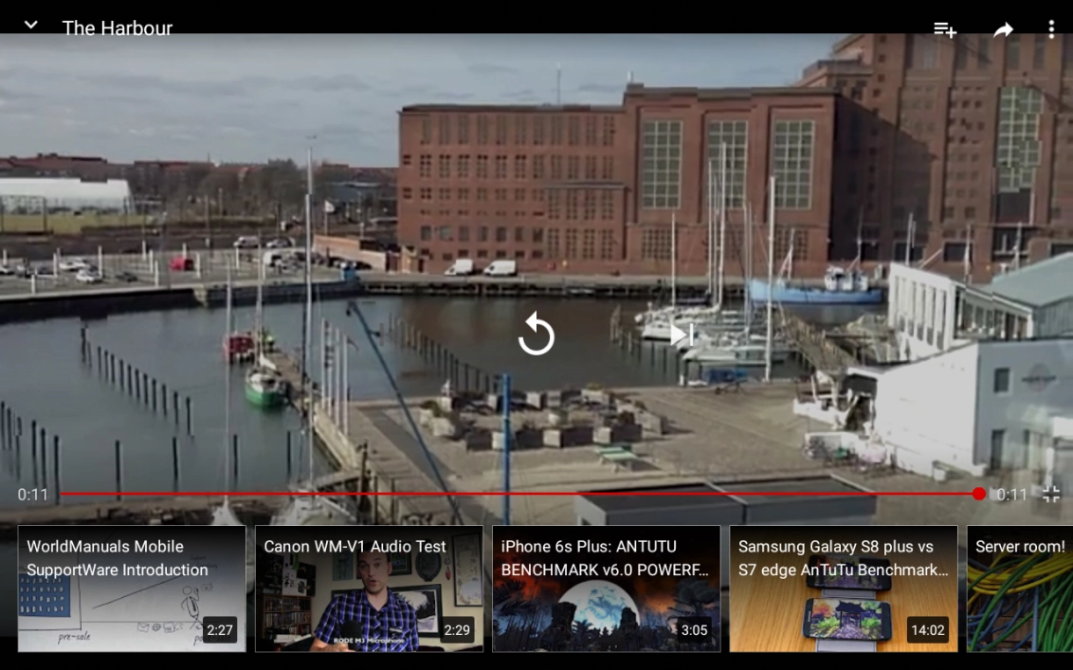Click the add to playlist icon
The height and width of the screenshot is (670, 1073).
[944, 29]
